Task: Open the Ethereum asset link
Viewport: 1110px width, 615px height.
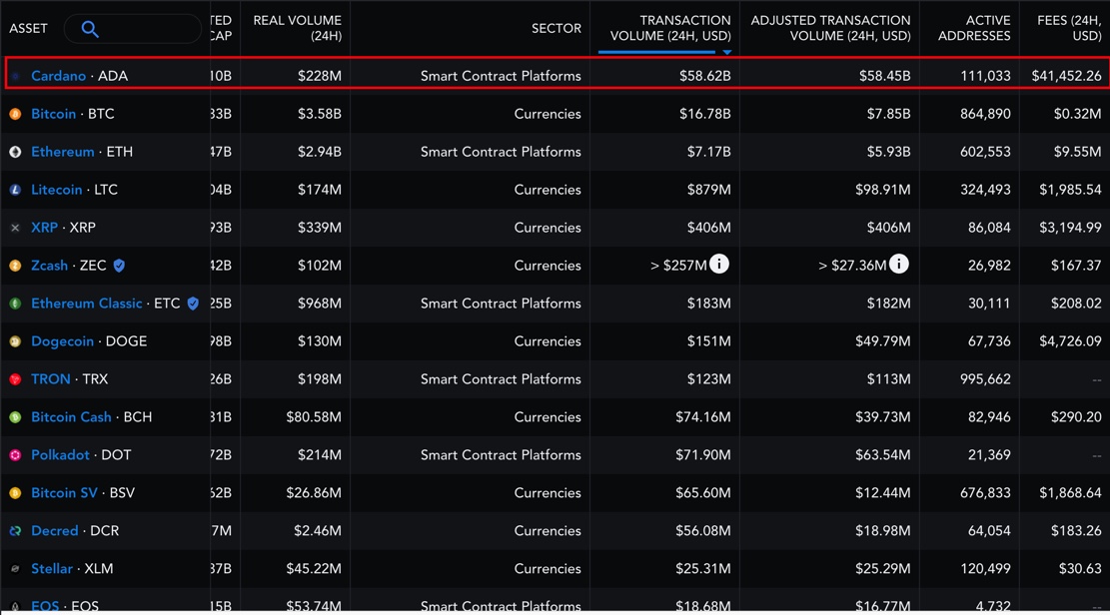Action: [x=62, y=152]
